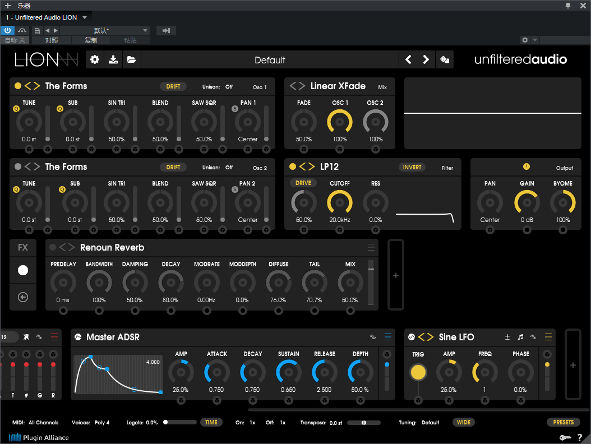Click the save preset download icon
This screenshot has height=444, width=591.
[113, 59]
